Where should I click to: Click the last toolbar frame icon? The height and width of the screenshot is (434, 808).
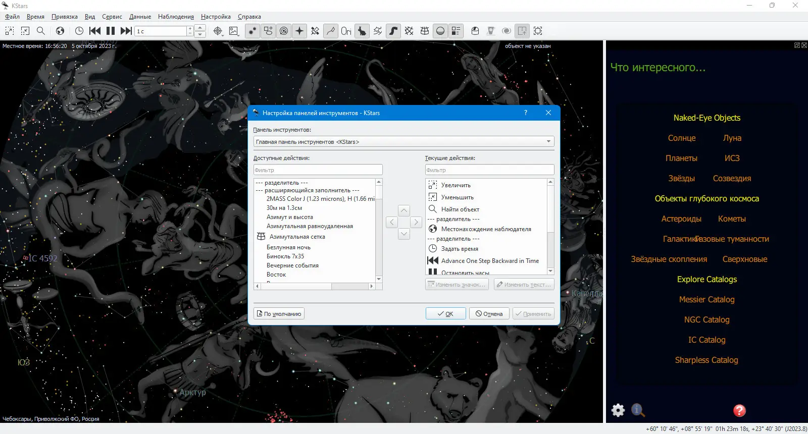click(x=538, y=31)
